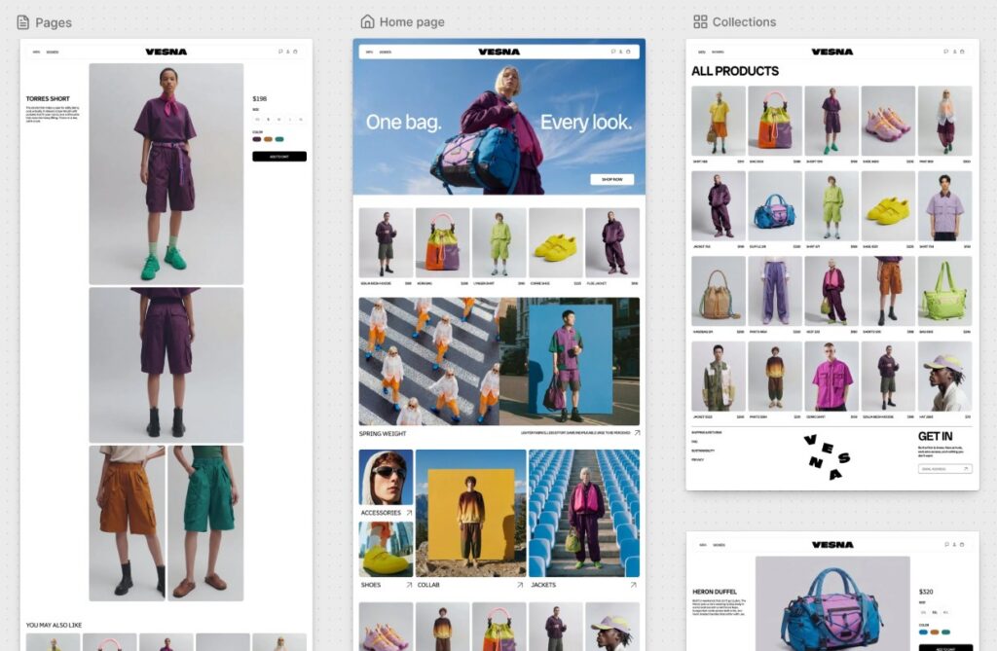
Task: Click the 'One bag.' hero headline
Action: click(404, 122)
